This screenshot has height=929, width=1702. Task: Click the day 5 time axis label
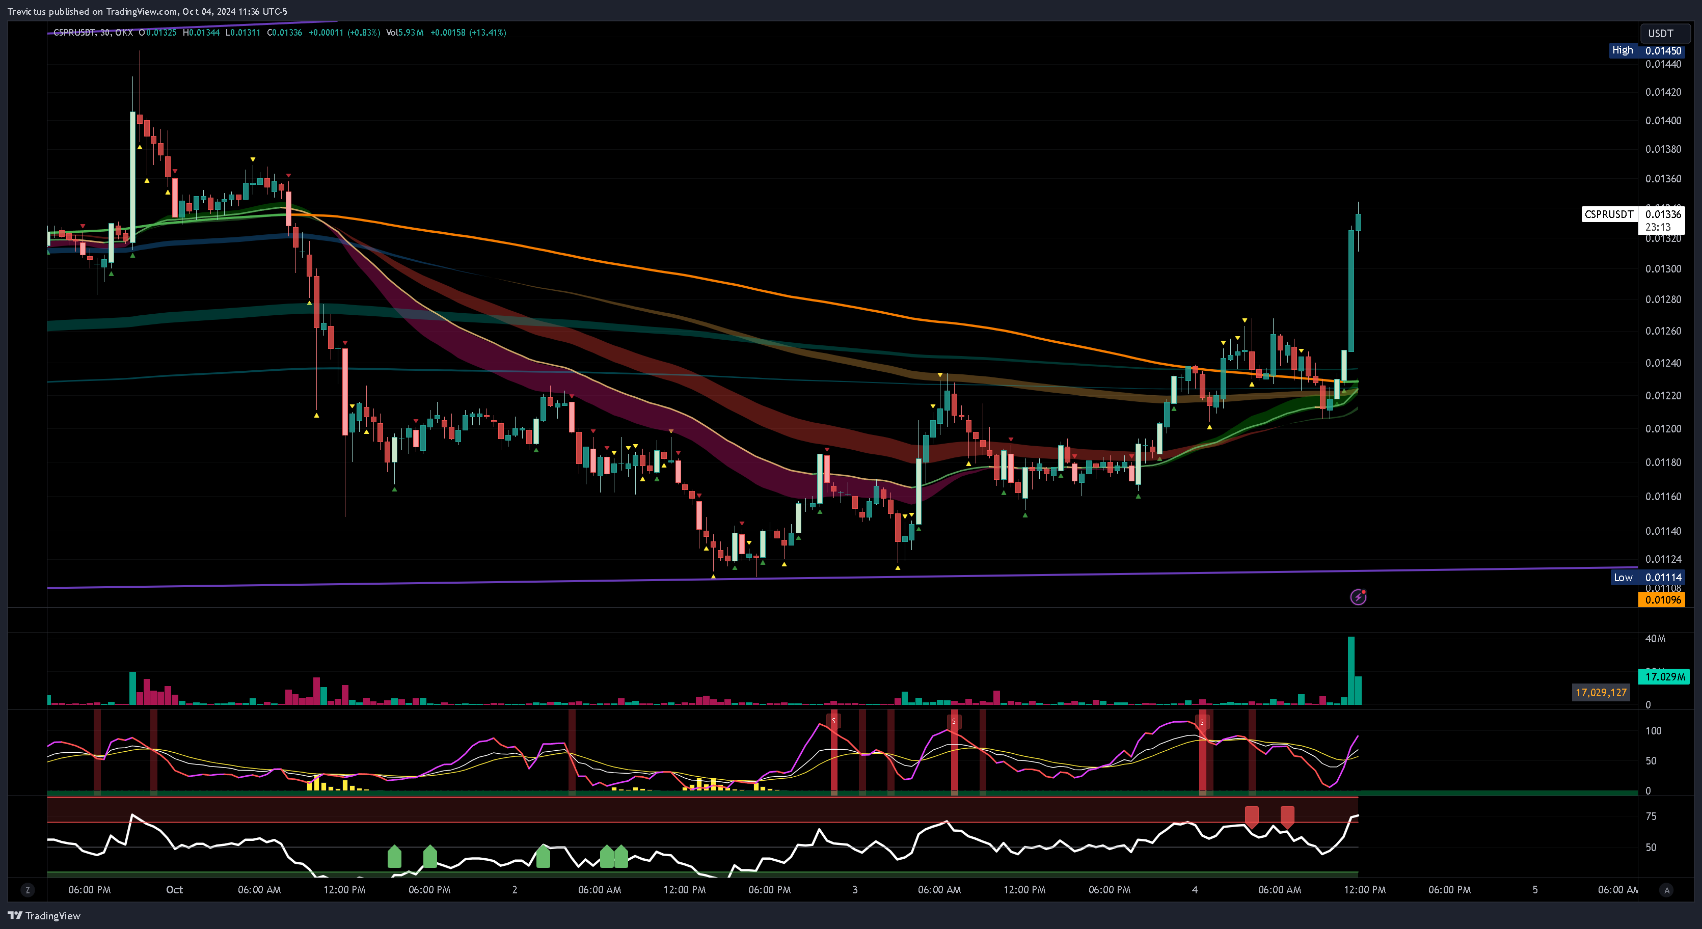(x=1535, y=889)
